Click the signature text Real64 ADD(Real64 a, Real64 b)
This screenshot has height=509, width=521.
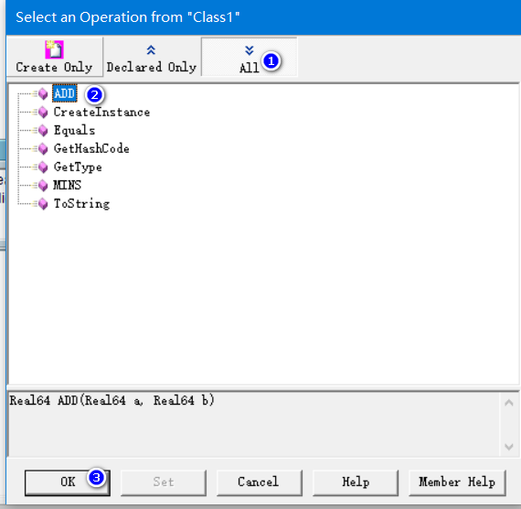(x=112, y=400)
